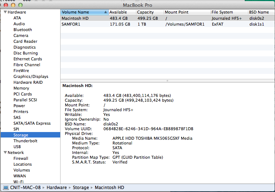Open Parallel SCSI section

point(25,100)
